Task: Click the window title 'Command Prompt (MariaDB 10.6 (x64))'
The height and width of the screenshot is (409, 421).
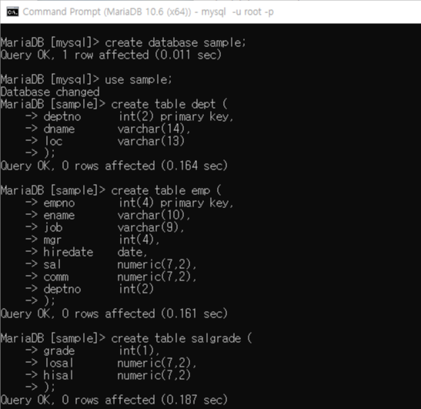Action: (x=107, y=12)
